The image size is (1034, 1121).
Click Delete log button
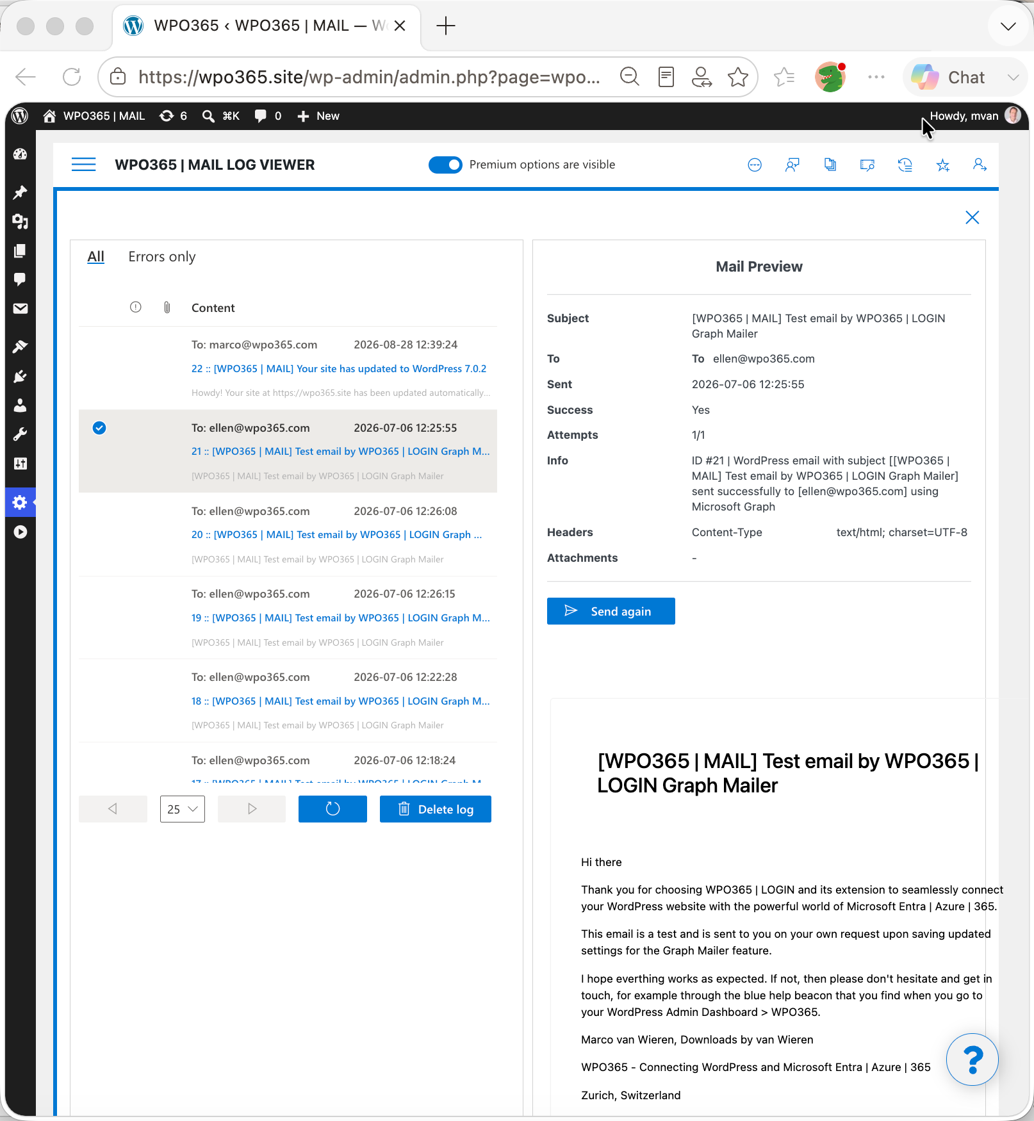pyautogui.click(x=436, y=809)
